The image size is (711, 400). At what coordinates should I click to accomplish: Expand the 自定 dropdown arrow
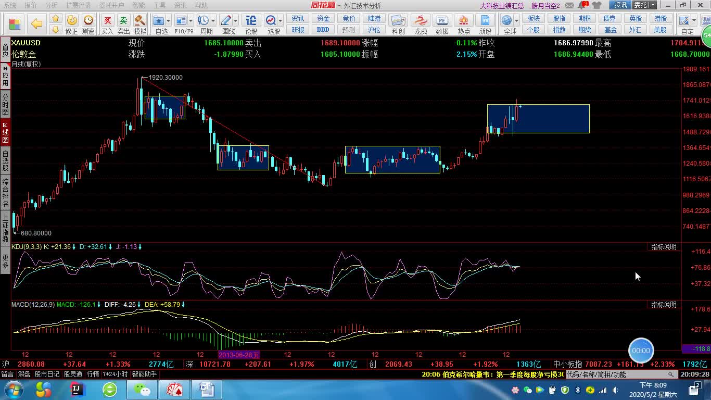[695, 21]
